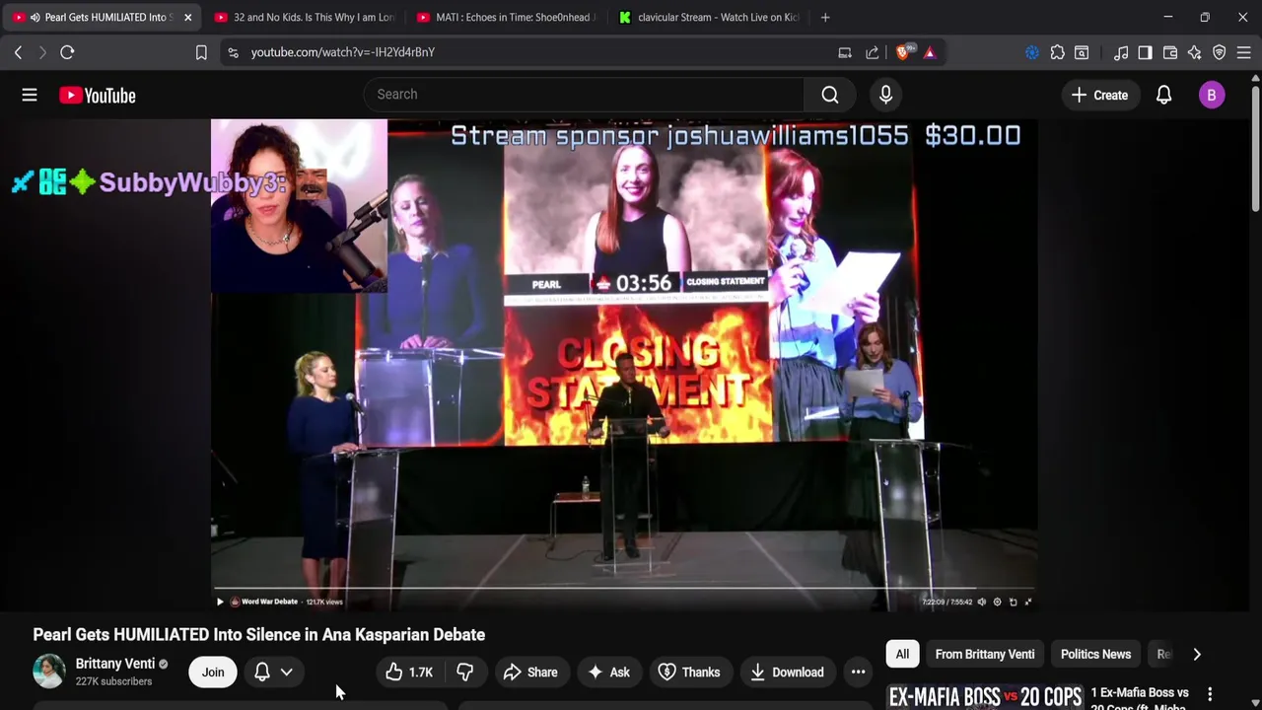Click the Download button

pos(787,673)
